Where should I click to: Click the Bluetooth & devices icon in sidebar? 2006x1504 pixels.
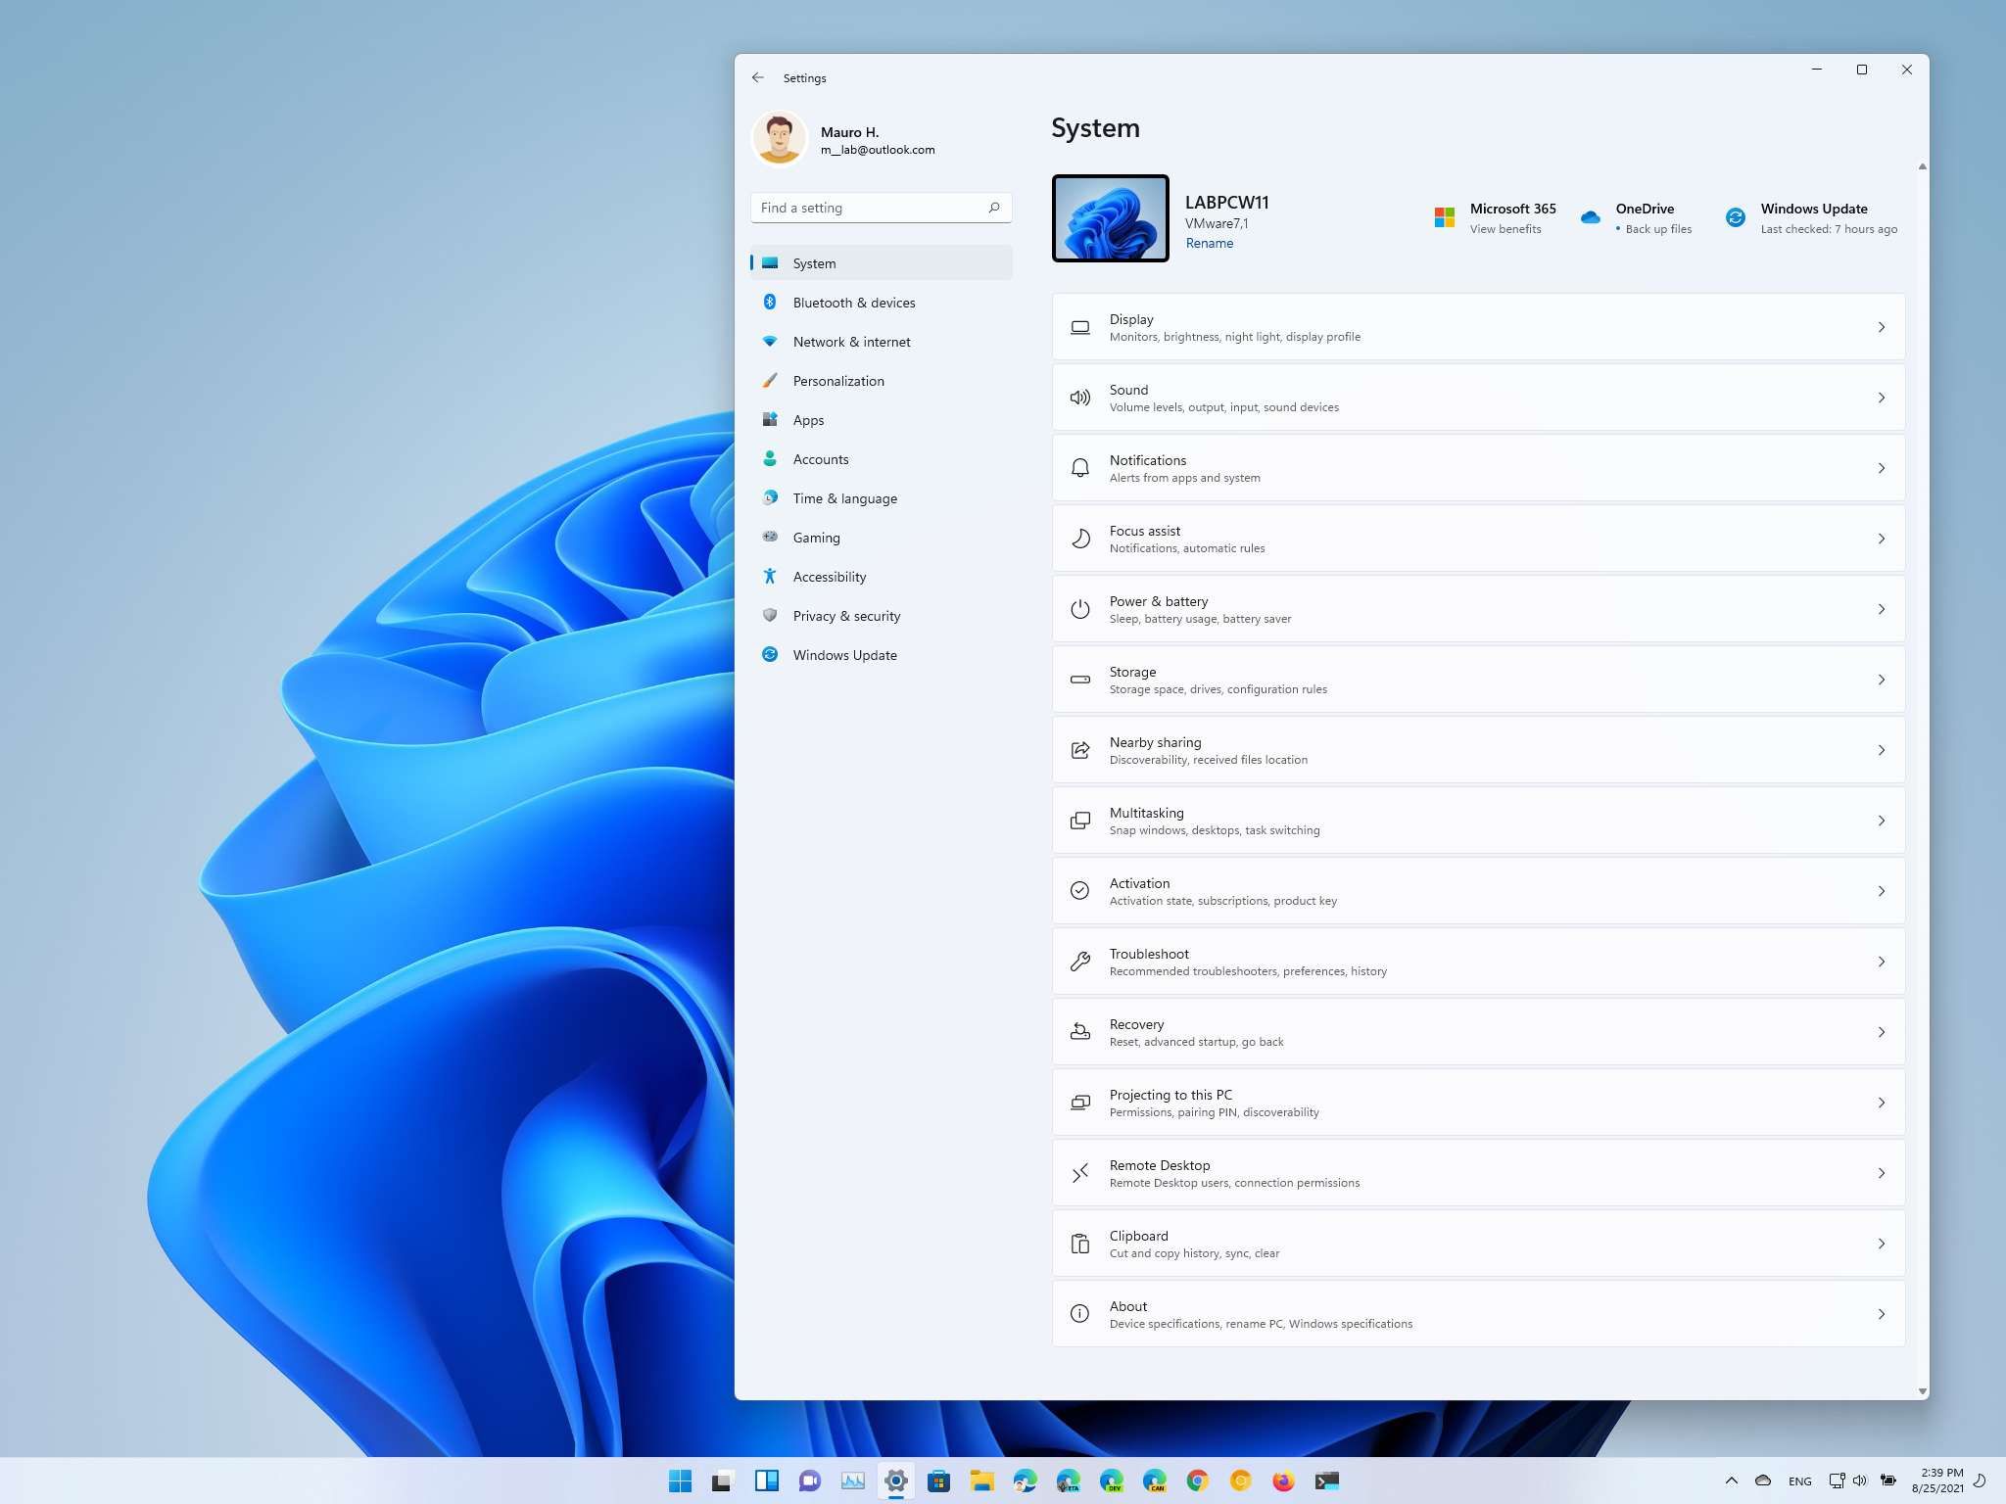coord(770,303)
